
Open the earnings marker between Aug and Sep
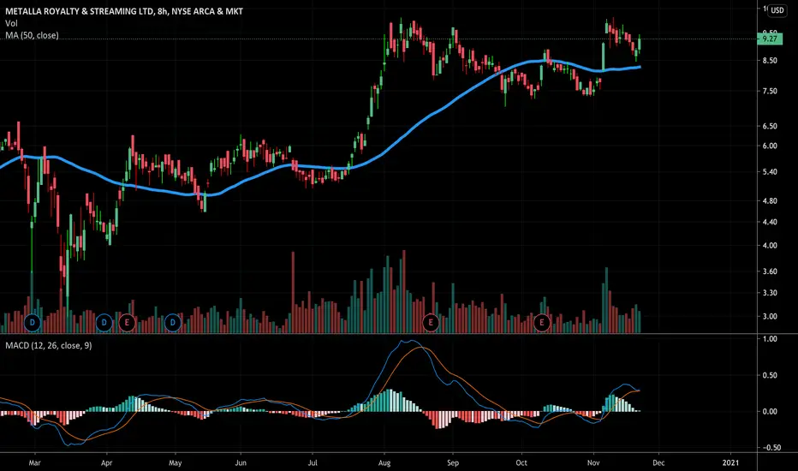pos(431,322)
